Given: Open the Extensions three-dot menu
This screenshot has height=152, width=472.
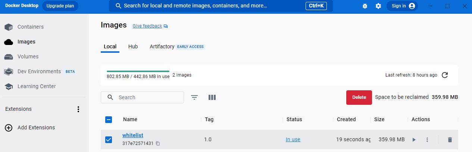Looking at the screenshot, I should coord(78,109).
